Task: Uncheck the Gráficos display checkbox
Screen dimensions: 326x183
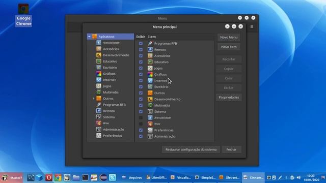Action: pos(141,74)
